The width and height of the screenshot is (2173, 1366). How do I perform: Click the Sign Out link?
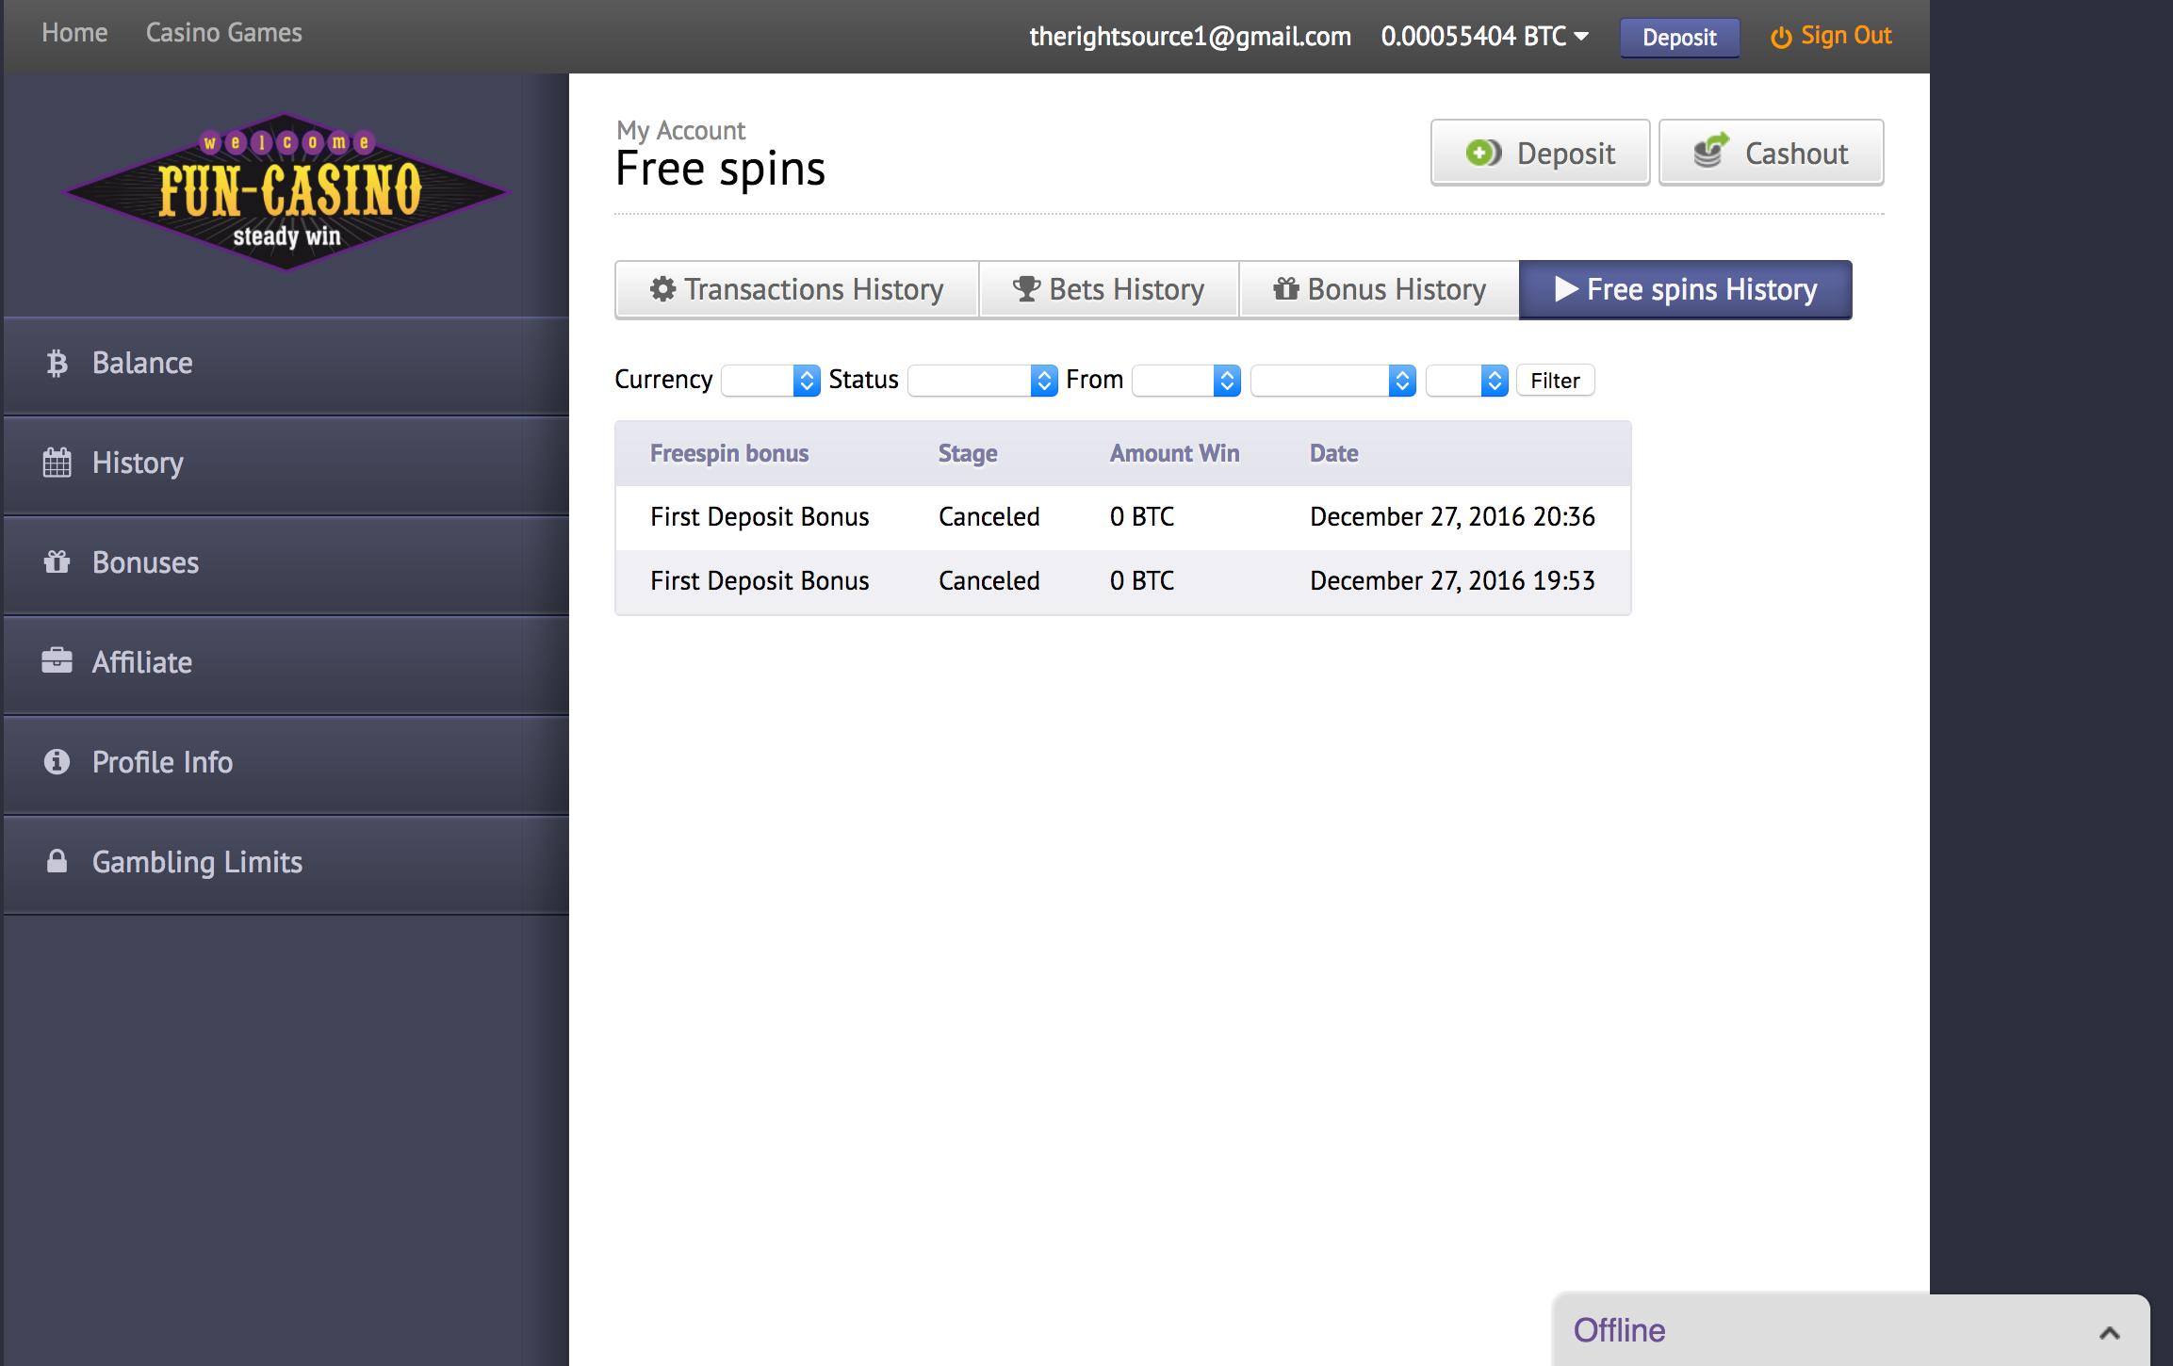1831,36
